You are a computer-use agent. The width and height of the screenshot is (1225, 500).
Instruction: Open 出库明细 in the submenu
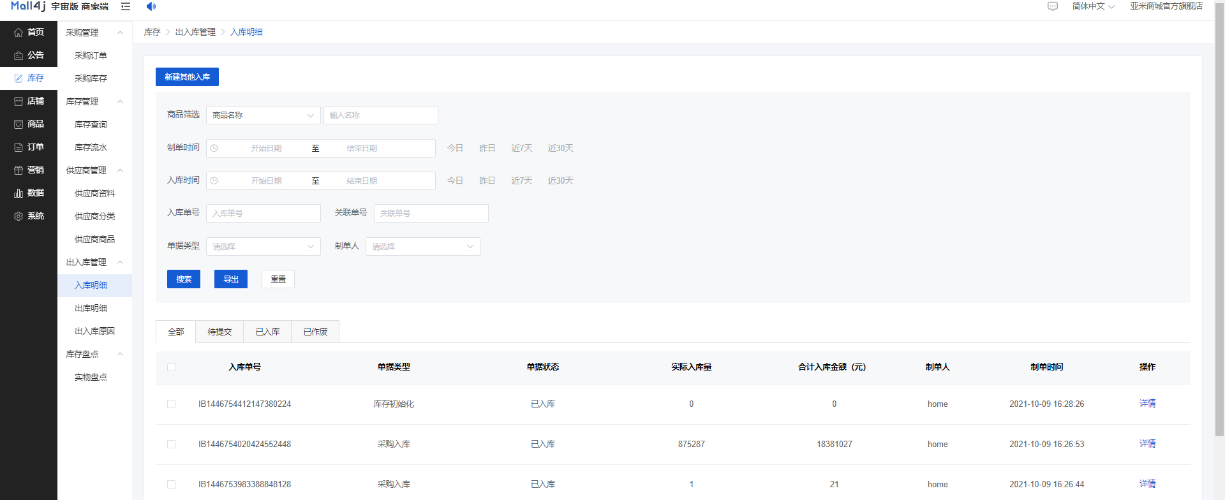point(94,308)
